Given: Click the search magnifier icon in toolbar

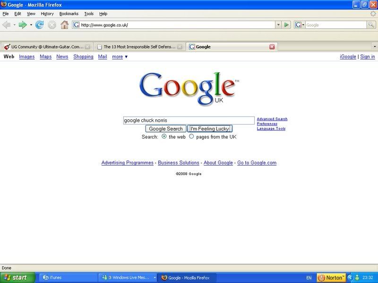Looking at the screenshot, I should pyautogui.click(x=371, y=25).
